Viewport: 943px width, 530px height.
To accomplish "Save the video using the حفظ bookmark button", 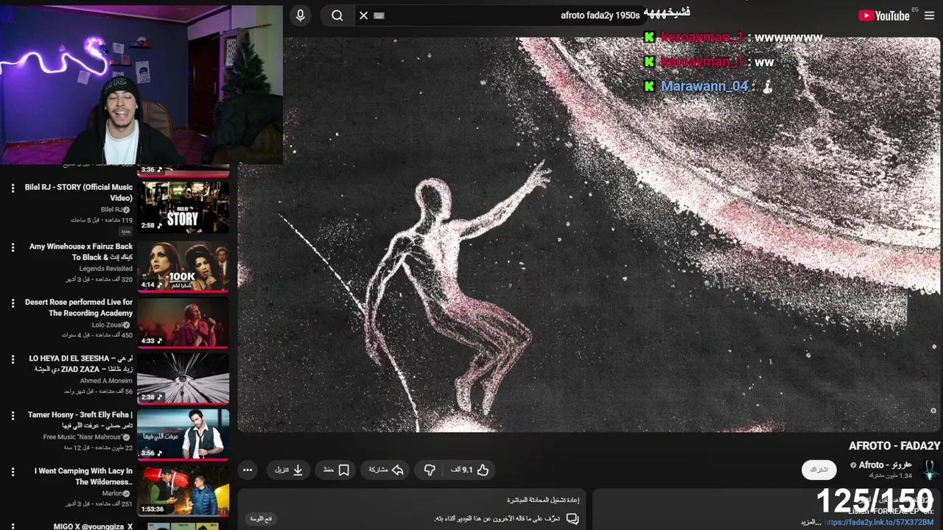I will (x=337, y=470).
